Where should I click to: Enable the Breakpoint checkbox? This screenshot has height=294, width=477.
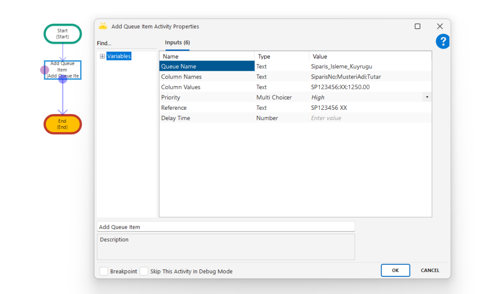click(104, 271)
